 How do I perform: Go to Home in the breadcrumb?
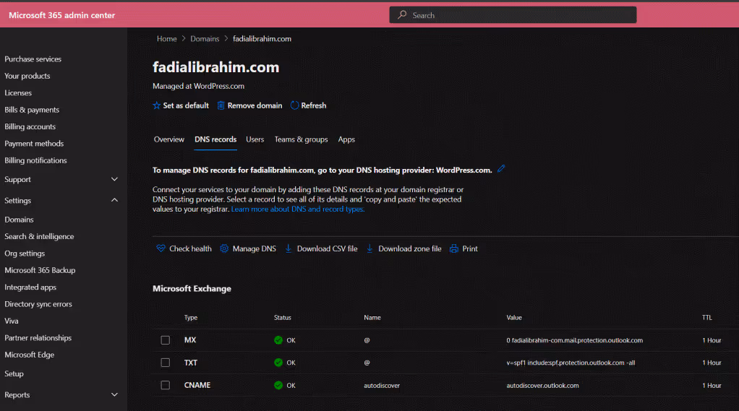167,38
